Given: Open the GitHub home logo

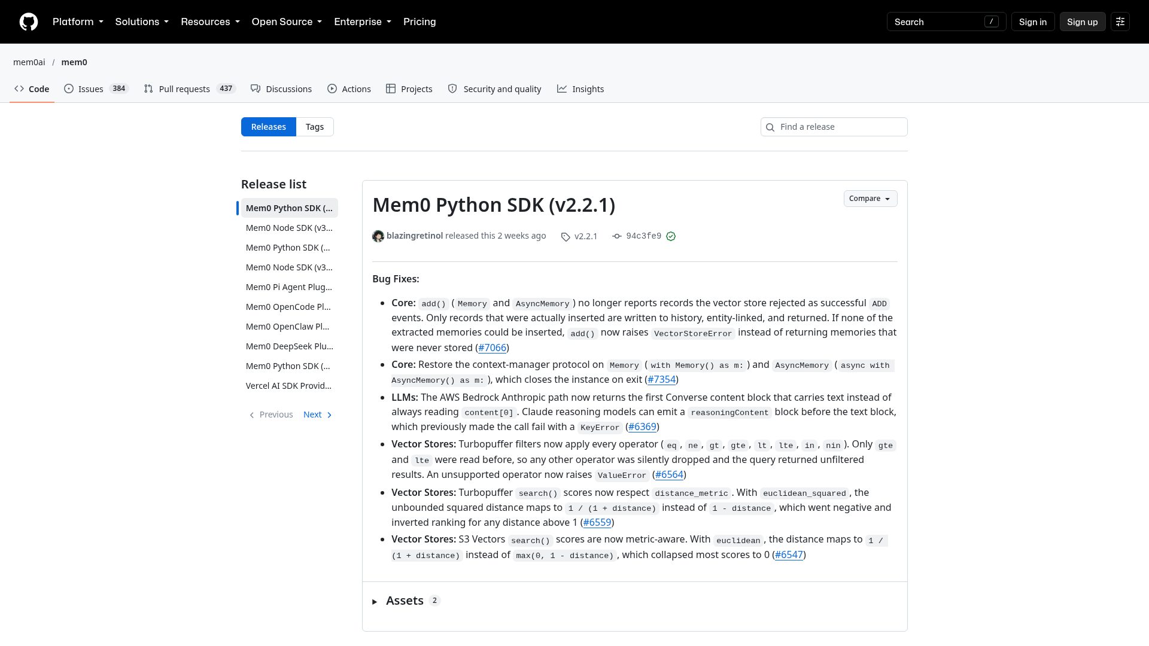Looking at the screenshot, I should point(29,22).
